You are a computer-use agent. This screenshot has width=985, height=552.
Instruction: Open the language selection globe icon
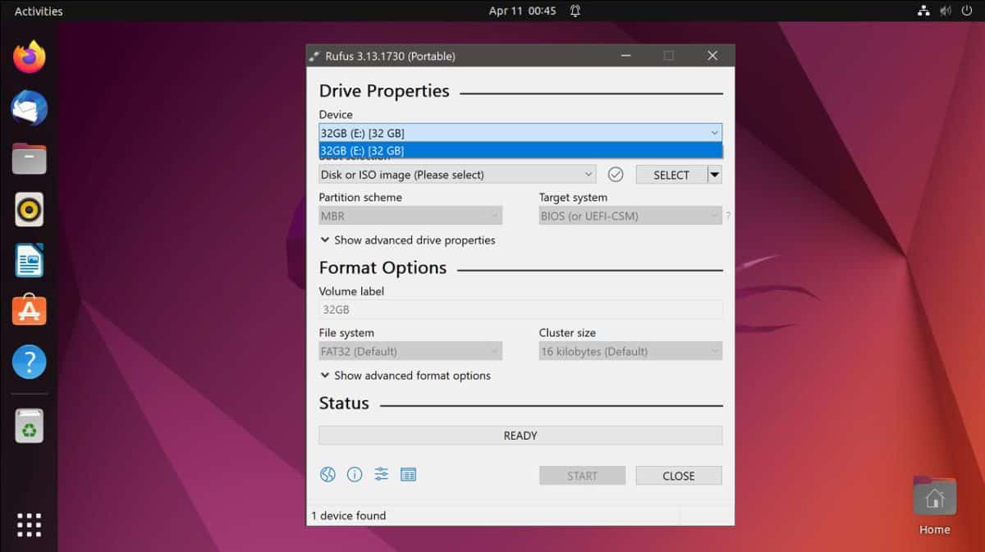click(x=328, y=474)
